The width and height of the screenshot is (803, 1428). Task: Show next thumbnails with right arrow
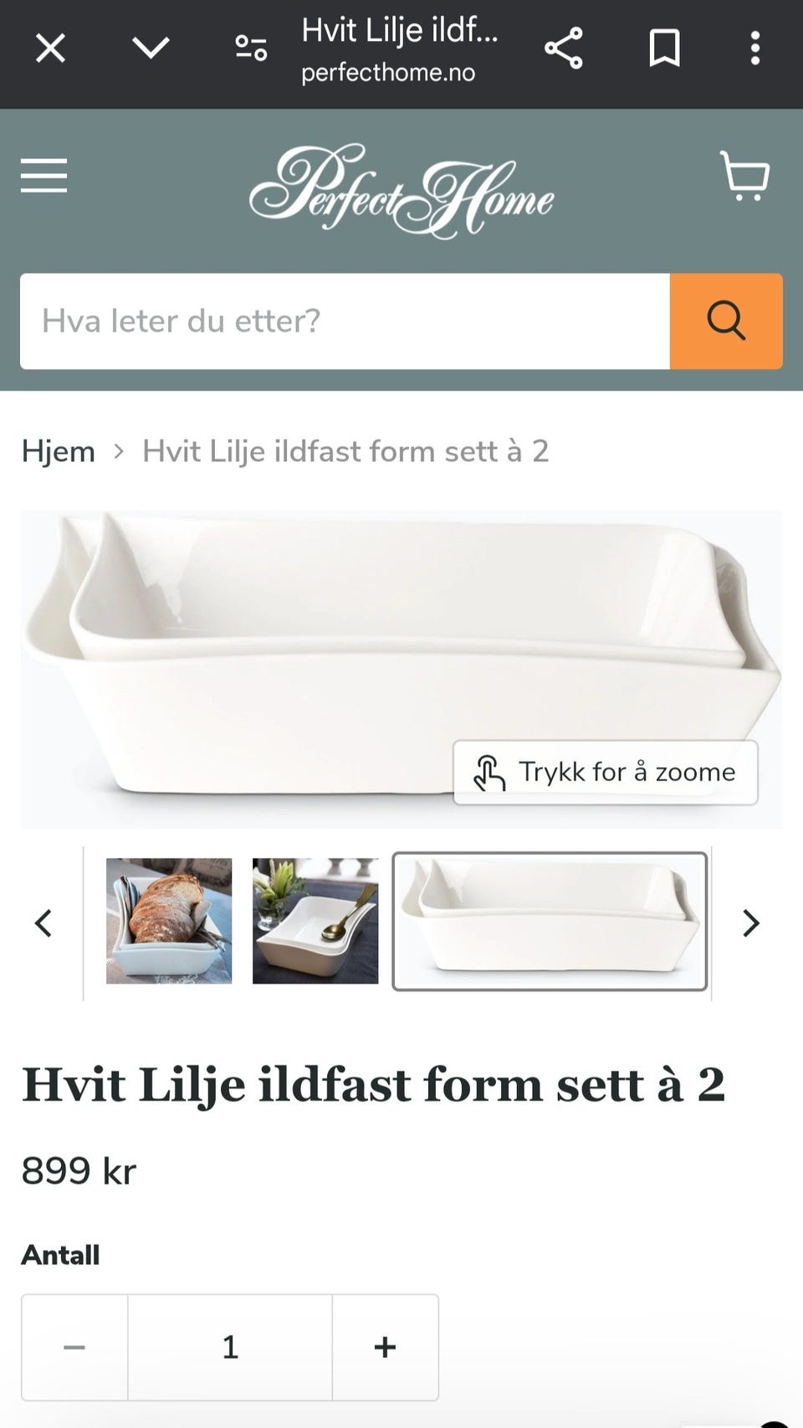(x=751, y=923)
